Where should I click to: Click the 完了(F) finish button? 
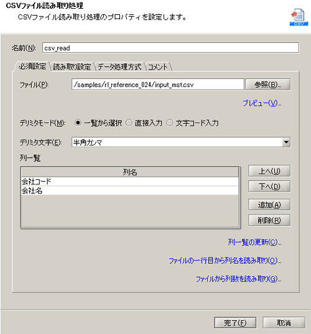tap(235, 323)
